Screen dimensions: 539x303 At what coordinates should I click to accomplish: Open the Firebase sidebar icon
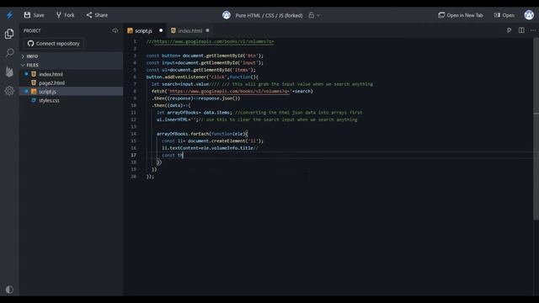pos(9,72)
